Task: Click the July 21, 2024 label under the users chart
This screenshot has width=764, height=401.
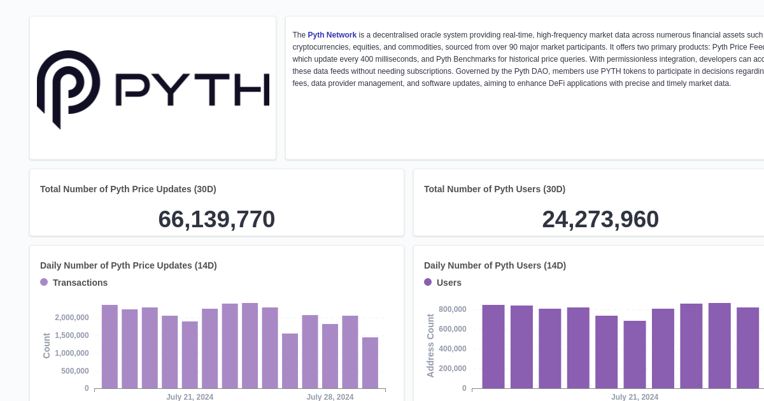Action: [x=635, y=397]
